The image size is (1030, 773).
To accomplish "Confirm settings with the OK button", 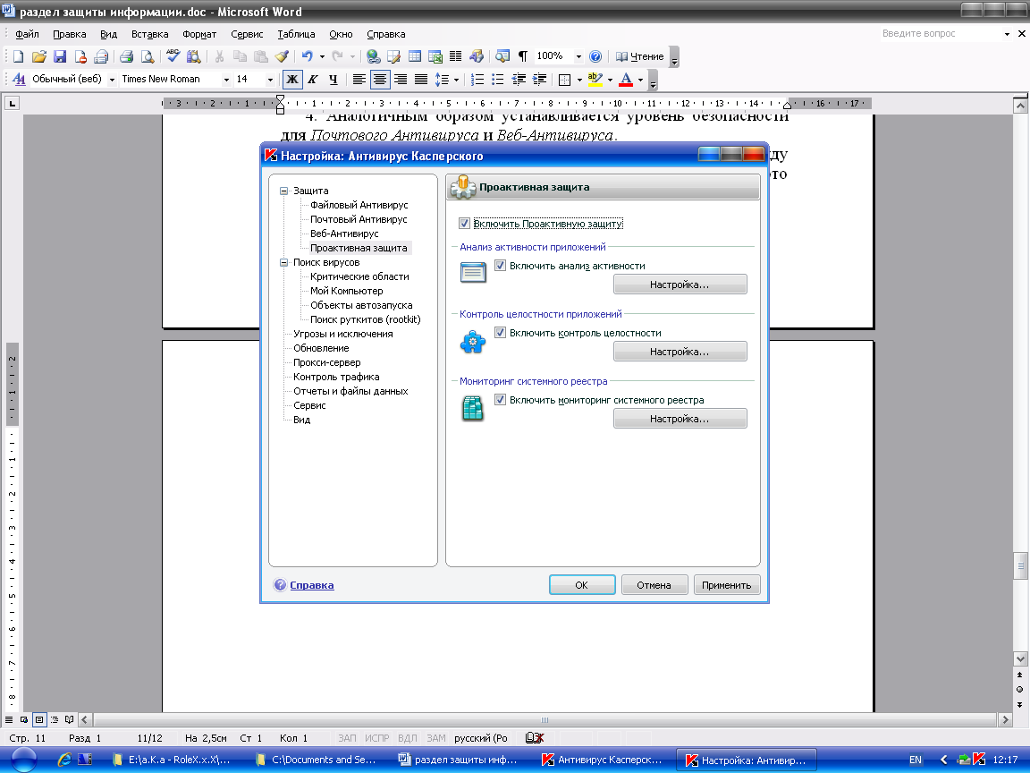I will [582, 585].
